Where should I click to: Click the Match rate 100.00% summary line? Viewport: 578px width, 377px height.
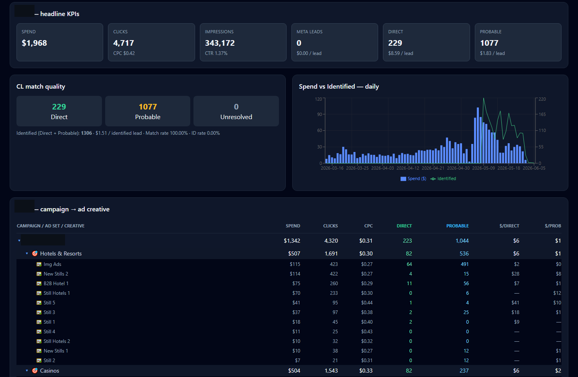pyautogui.click(x=167, y=133)
